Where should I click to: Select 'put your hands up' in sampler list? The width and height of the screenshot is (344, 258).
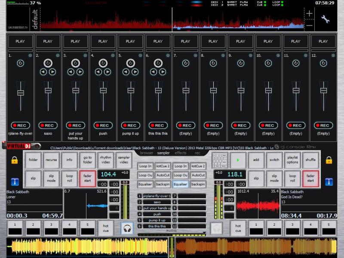pyautogui.click(x=157, y=208)
